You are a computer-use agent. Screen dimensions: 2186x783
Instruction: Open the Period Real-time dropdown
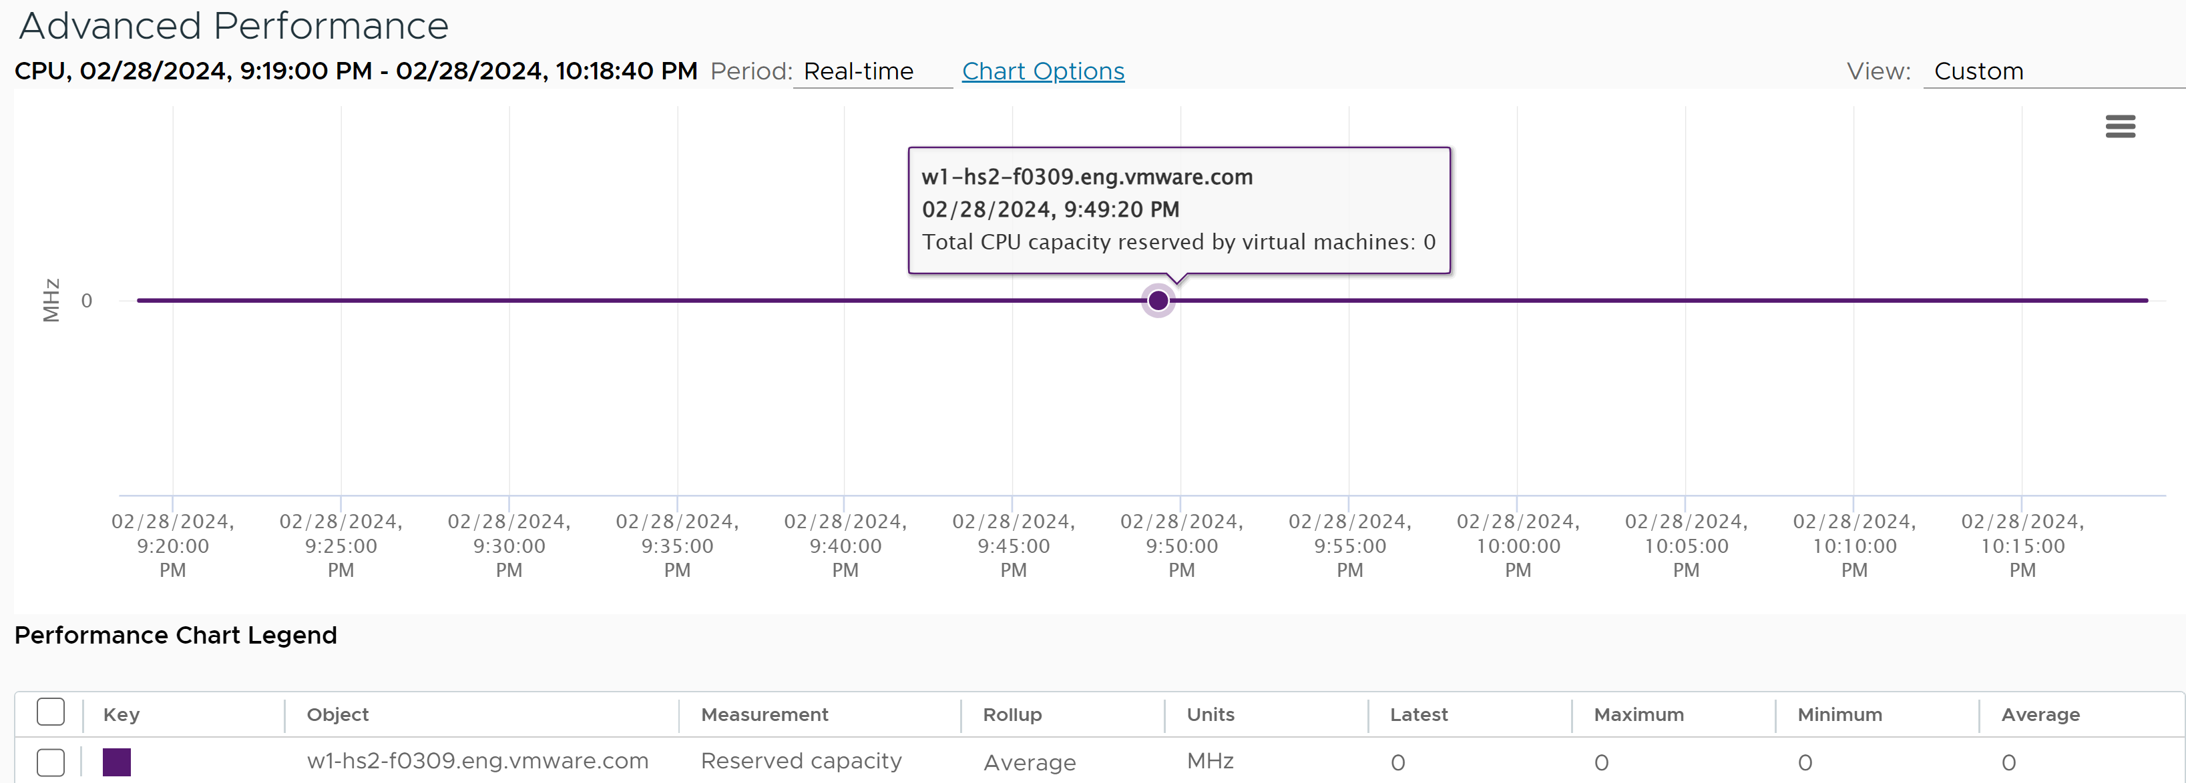coord(873,71)
